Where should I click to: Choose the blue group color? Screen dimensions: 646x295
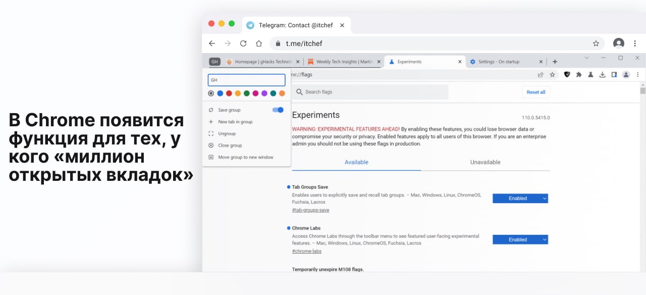(220, 93)
